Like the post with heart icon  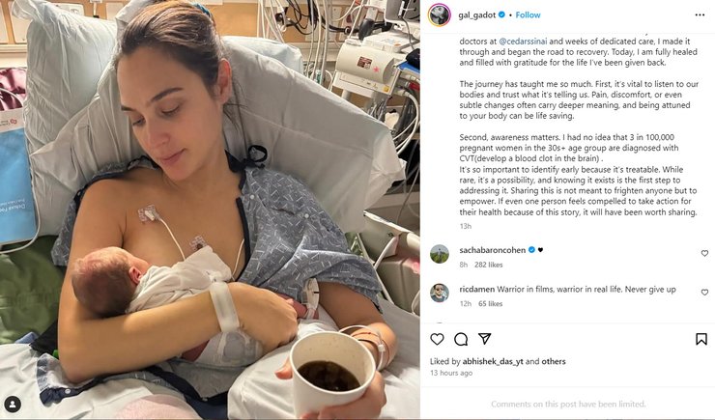(x=437, y=339)
